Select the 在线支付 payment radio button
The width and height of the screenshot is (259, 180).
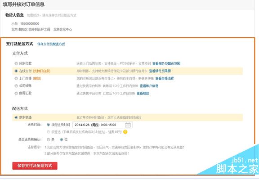tap(16, 71)
